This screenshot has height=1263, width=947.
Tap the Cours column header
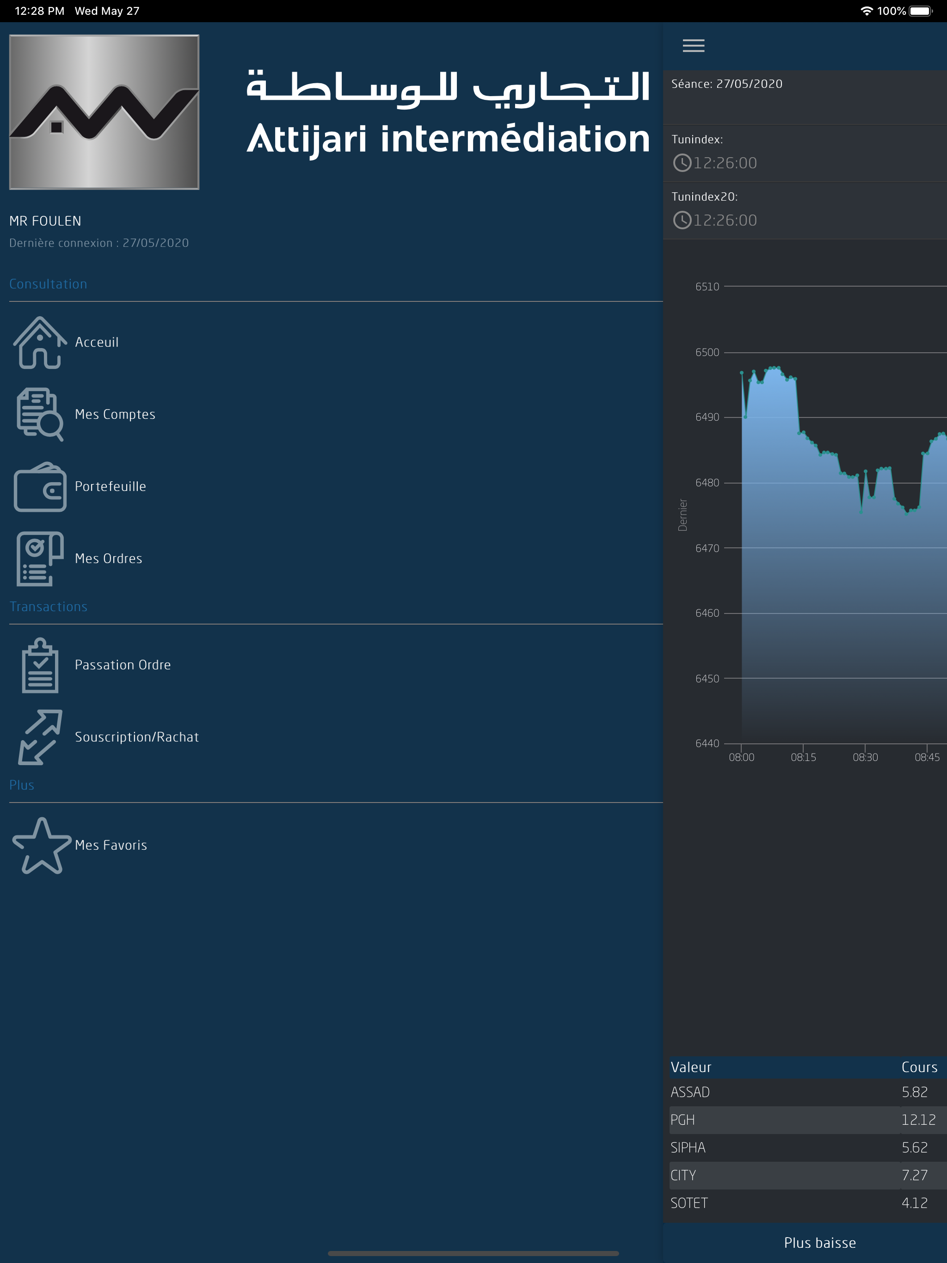pyautogui.click(x=919, y=1068)
